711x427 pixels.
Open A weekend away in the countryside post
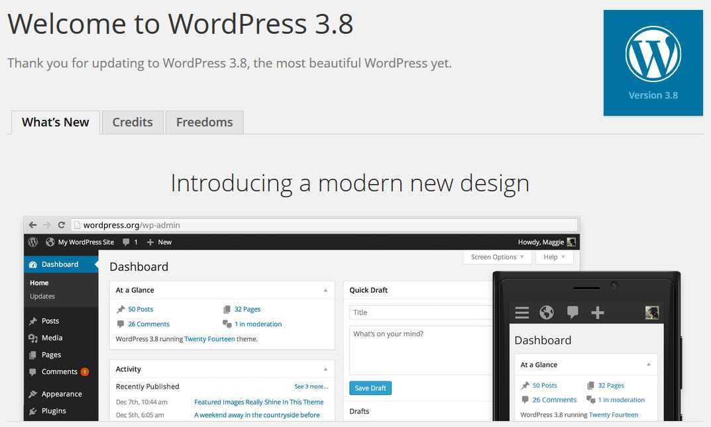(x=257, y=415)
